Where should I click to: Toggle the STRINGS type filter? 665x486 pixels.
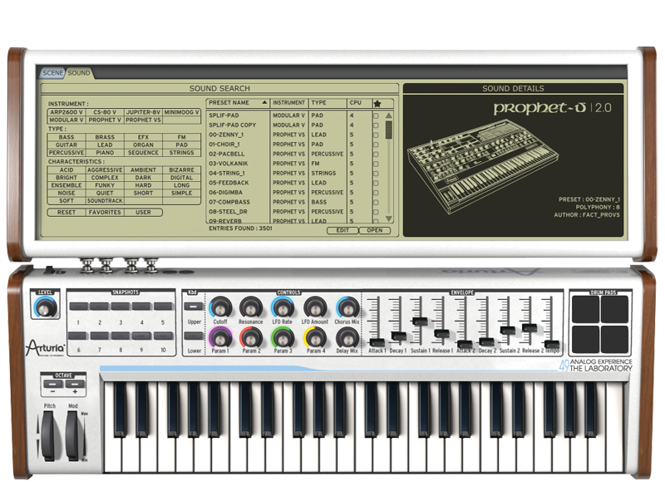point(181,153)
